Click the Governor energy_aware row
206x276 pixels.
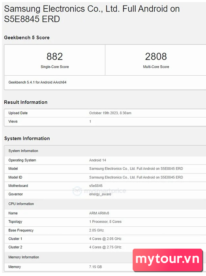pyautogui.click(x=105, y=194)
